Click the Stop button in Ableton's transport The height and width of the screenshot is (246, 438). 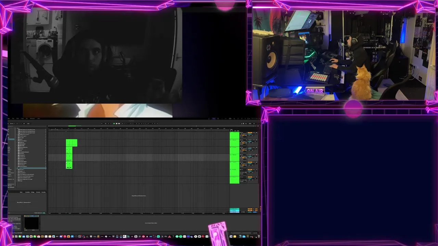click(117, 123)
